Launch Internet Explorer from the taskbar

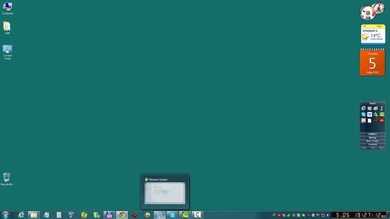[21, 215]
